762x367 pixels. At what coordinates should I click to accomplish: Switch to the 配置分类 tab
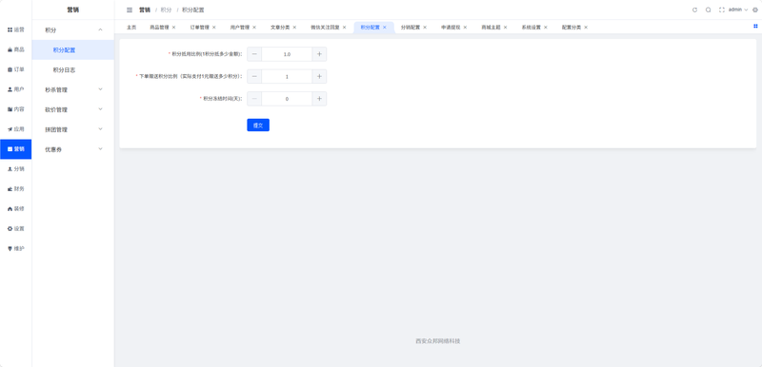coord(572,28)
